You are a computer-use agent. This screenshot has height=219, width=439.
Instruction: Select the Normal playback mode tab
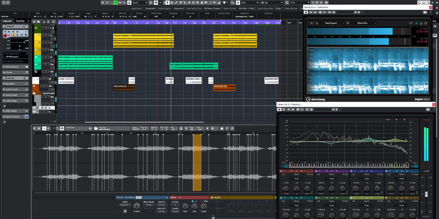pos(120,198)
